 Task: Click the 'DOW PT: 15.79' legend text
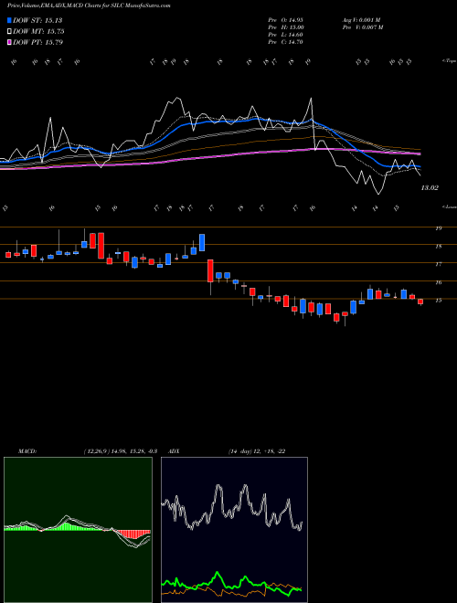coord(37,42)
